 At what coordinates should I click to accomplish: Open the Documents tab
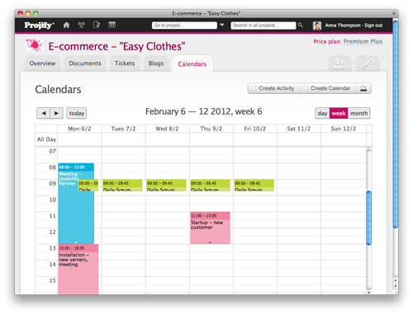tap(85, 63)
